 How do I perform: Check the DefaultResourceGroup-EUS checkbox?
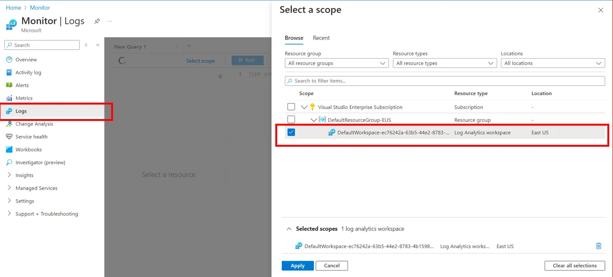(x=291, y=120)
